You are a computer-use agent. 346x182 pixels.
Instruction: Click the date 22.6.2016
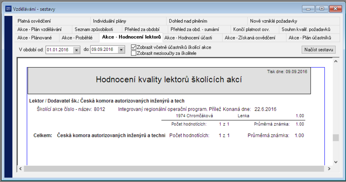point(265,109)
